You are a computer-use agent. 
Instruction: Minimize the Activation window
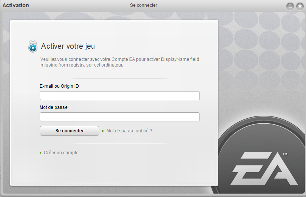290,6
